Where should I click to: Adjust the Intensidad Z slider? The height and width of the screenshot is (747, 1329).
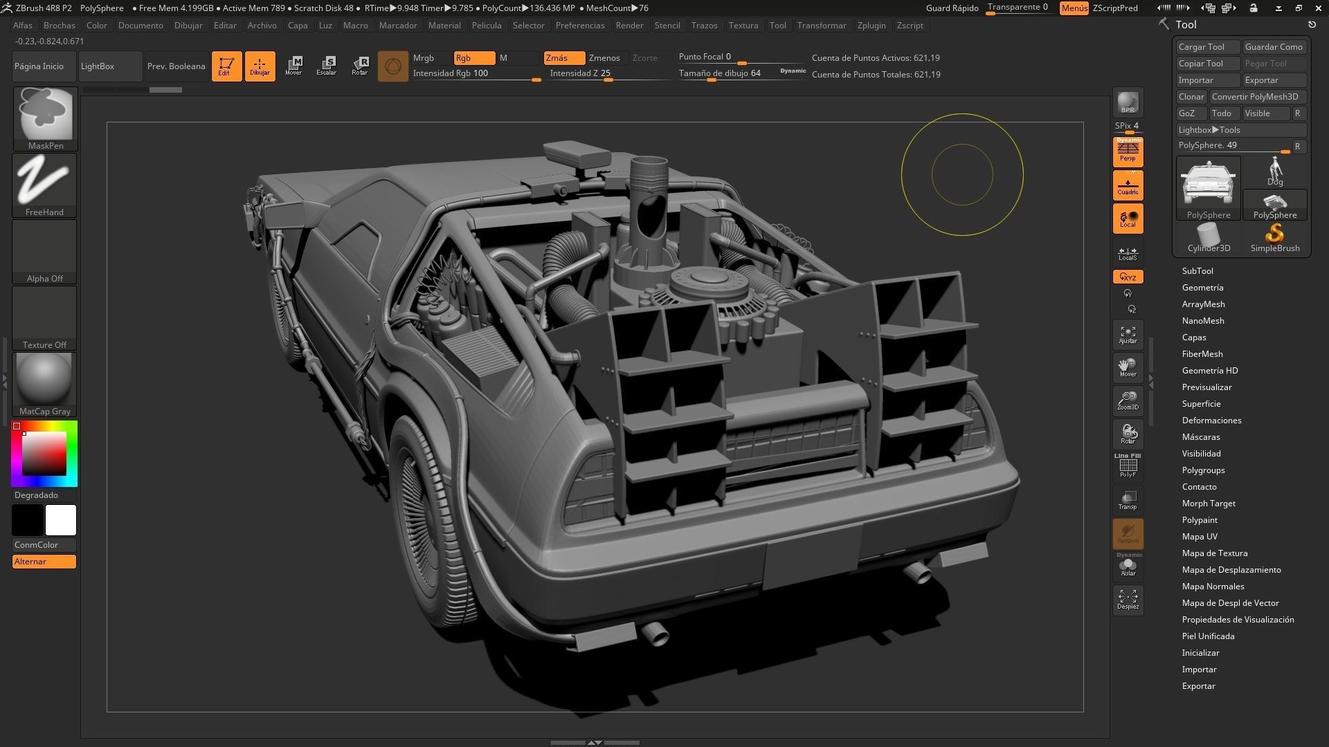(609, 74)
